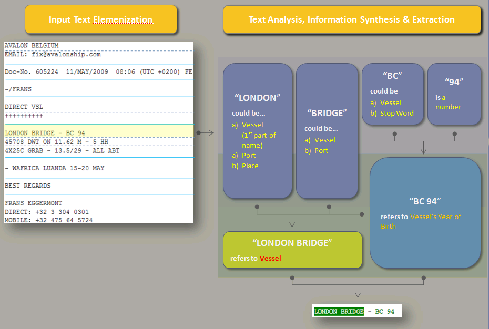The height and width of the screenshot is (329, 489).
Task: Select the "BRIDGE" could be card
Action: pos(327,131)
